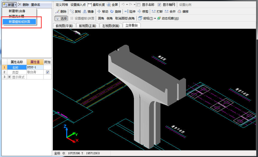This screenshot has width=258, height=157.
Task: Click the DTDY-1 name value field
Action: pos(35,67)
